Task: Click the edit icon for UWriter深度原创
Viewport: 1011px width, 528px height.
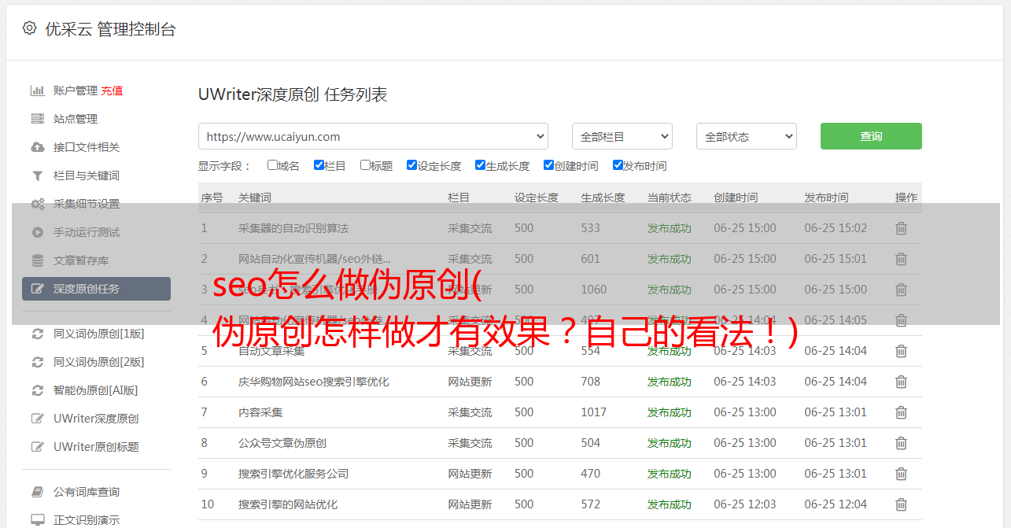Action: point(37,419)
